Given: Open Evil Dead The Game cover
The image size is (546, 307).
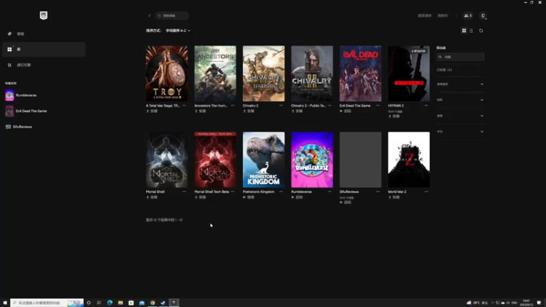Looking at the screenshot, I should coord(360,74).
